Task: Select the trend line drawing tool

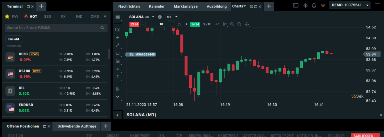Action: click(117, 45)
